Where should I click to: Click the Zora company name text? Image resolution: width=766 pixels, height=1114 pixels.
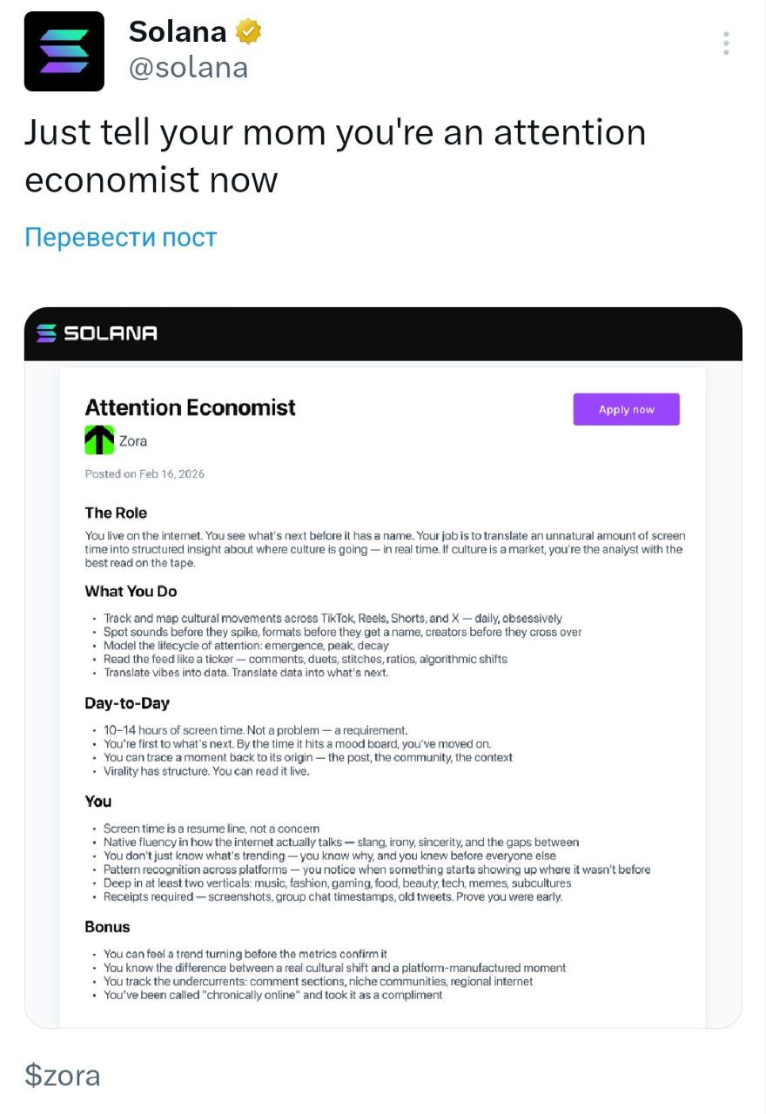(133, 441)
